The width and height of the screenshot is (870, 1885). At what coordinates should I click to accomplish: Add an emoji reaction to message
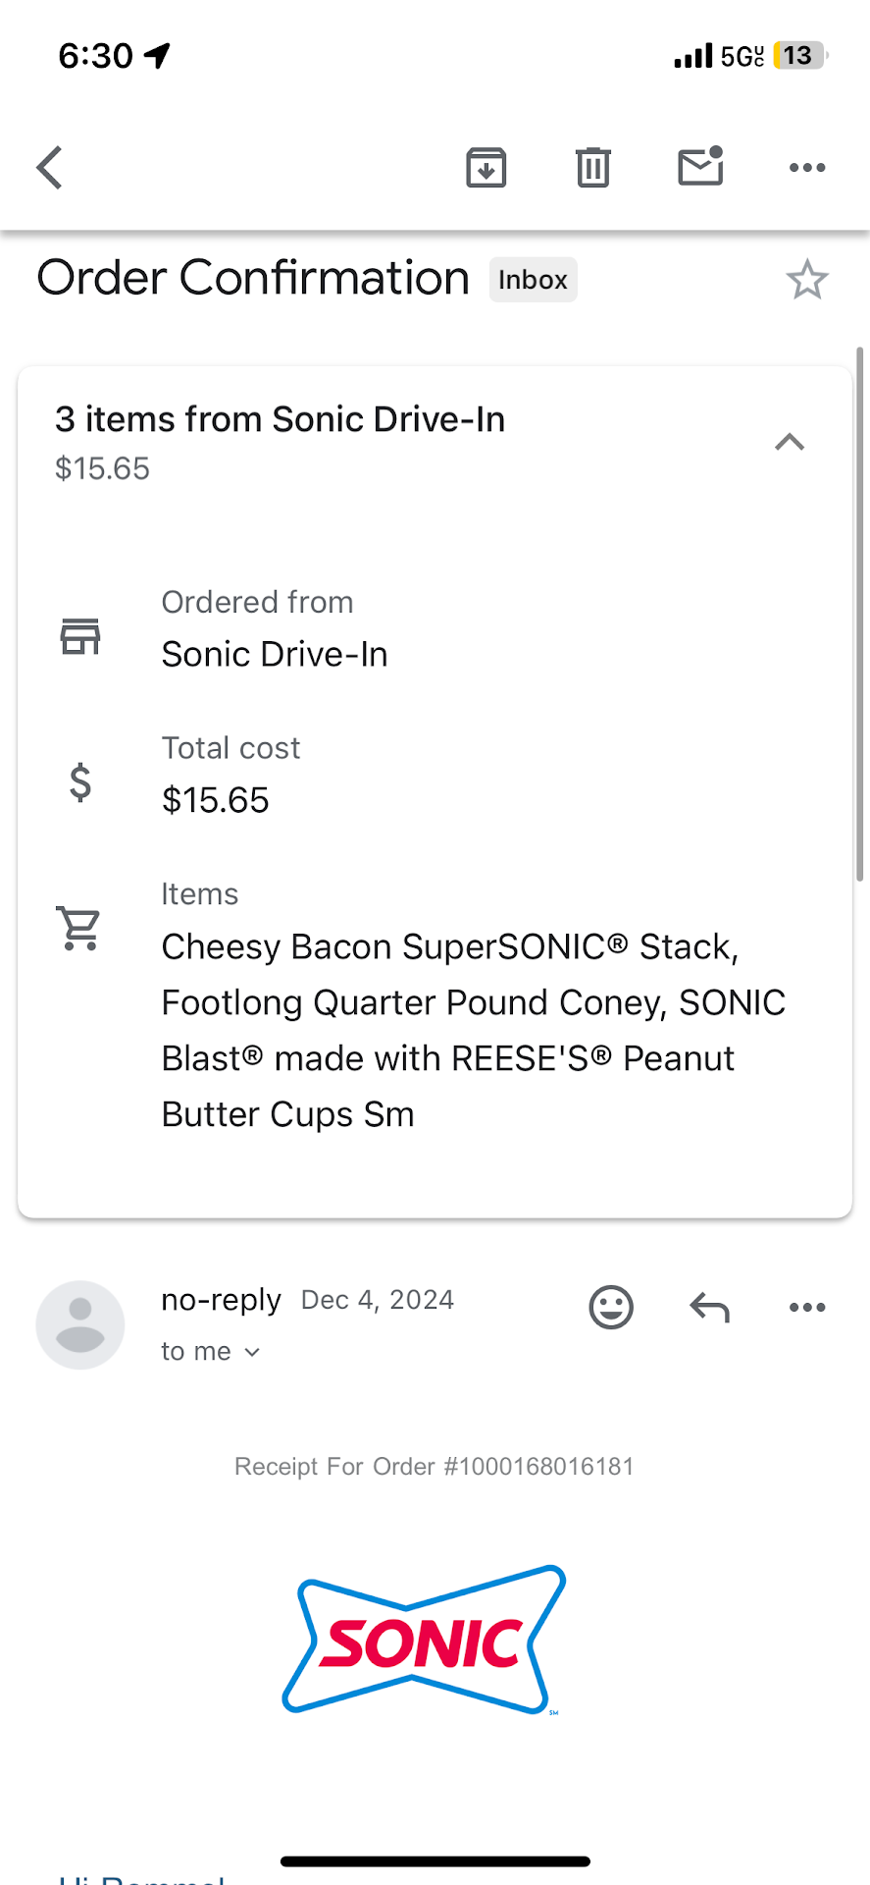pyautogui.click(x=611, y=1308)
